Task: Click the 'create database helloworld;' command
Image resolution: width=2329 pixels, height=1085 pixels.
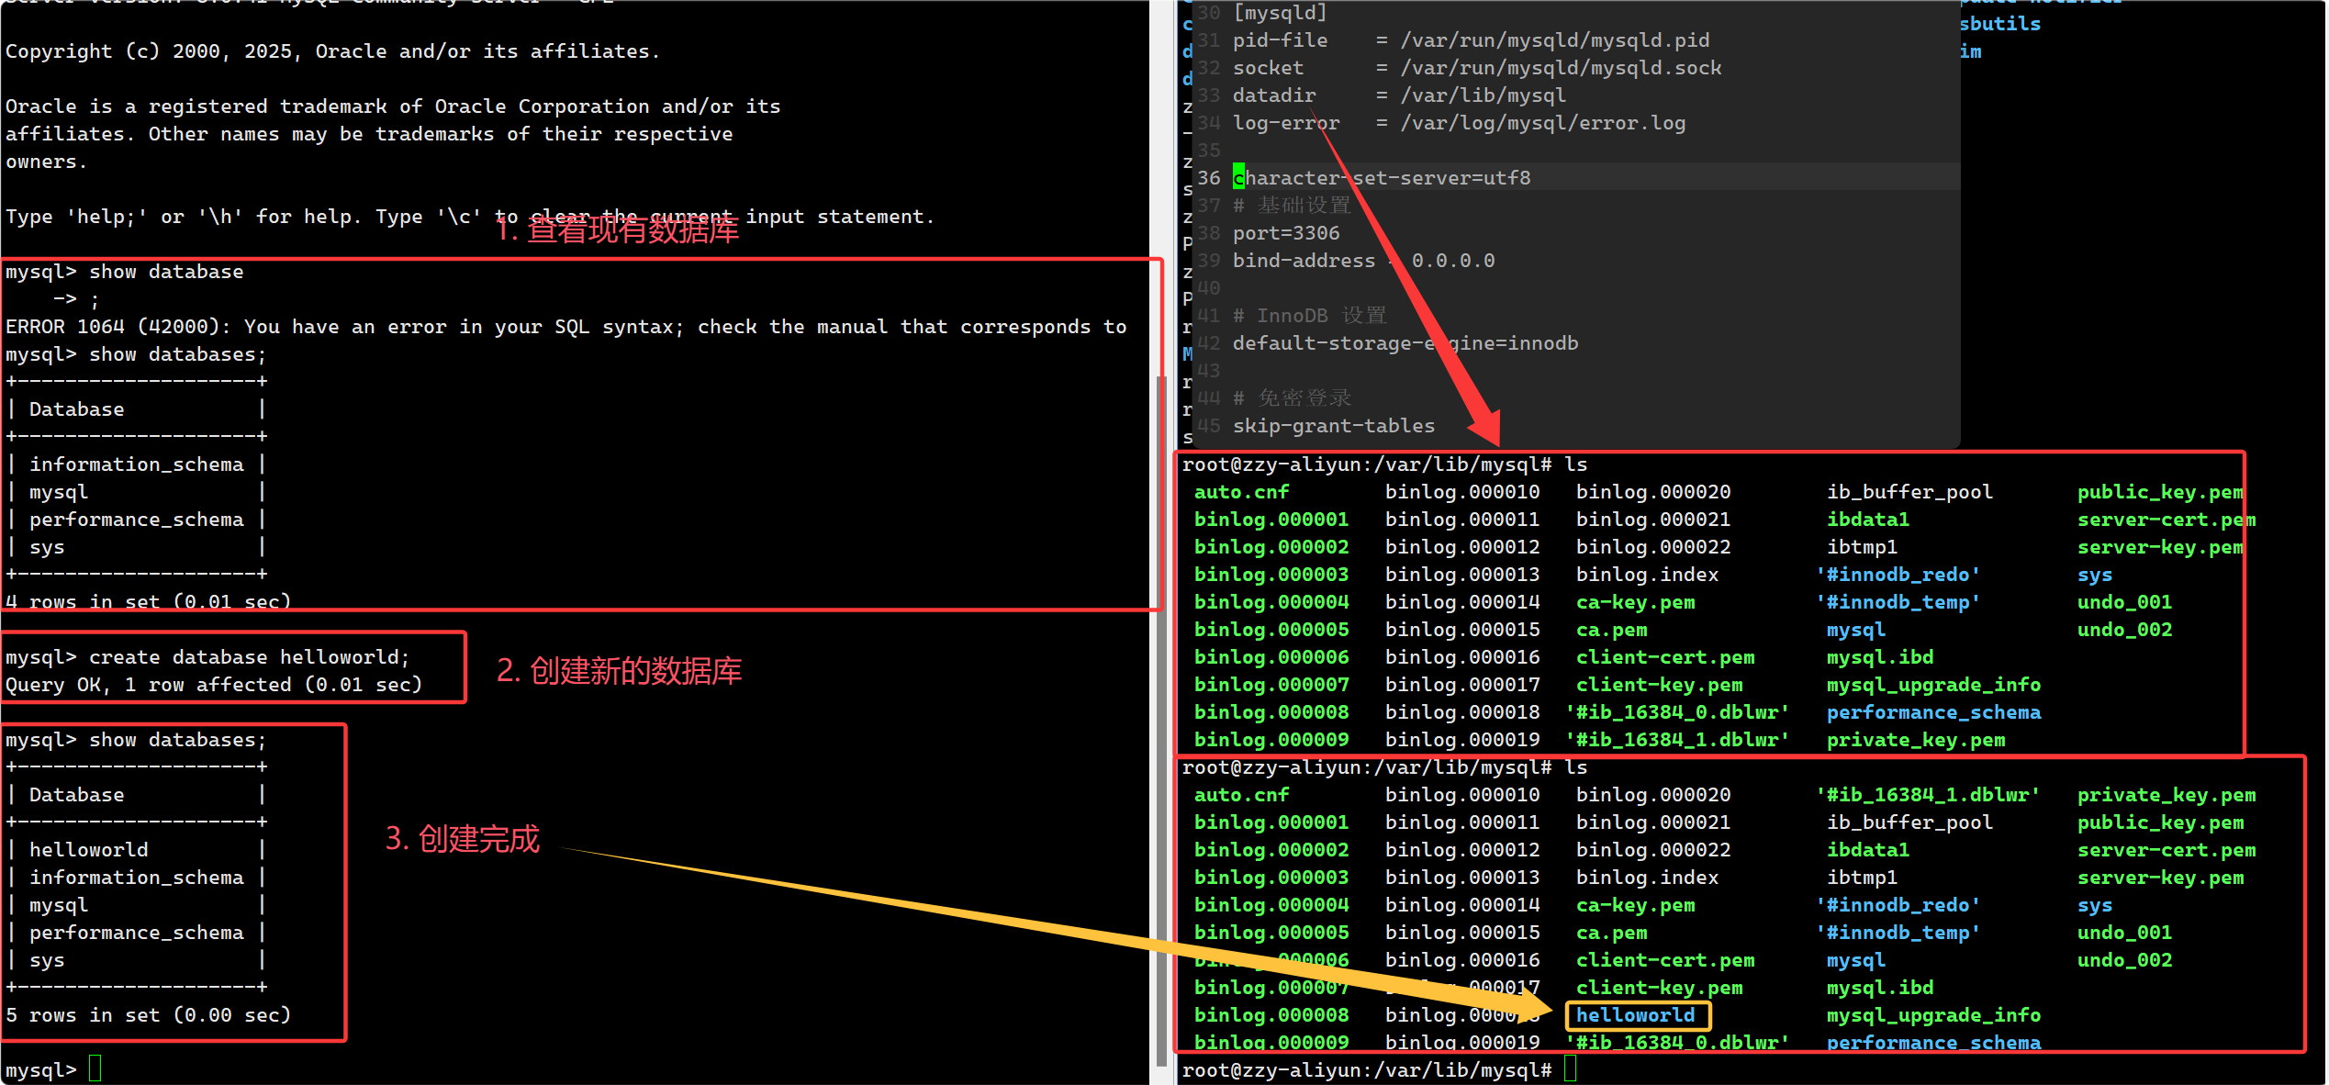Action: [248, 657]
